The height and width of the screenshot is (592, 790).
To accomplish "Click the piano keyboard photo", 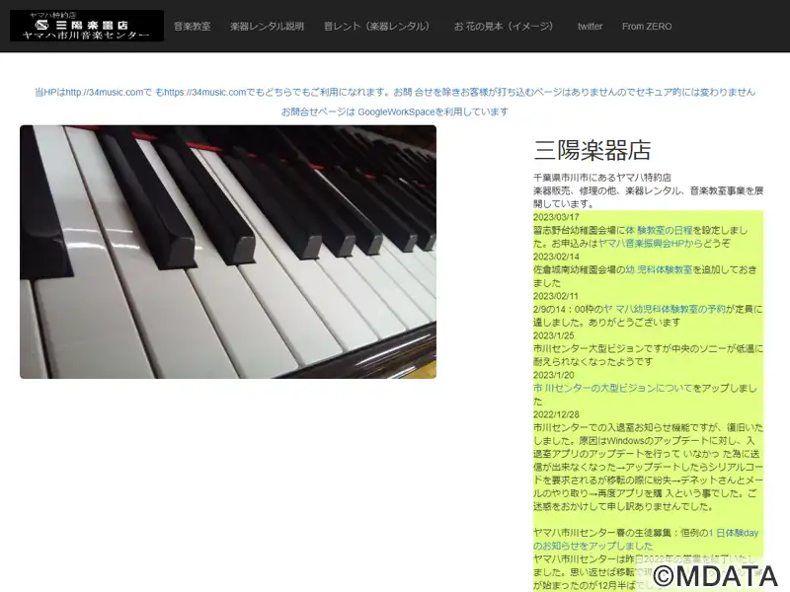I will pyautogui.click(x=228, y=252).
